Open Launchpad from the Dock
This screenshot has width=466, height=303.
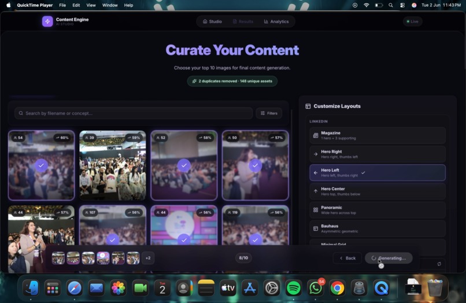tap(53, 288)
